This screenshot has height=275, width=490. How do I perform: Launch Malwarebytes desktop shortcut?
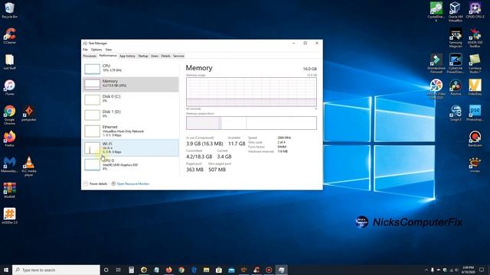click(9, 165)
